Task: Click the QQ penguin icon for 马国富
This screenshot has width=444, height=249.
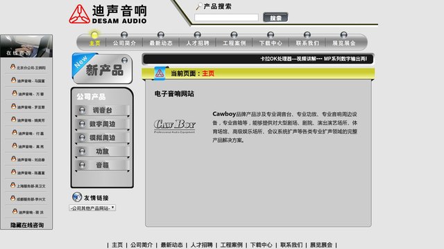Action: point(13,80)
